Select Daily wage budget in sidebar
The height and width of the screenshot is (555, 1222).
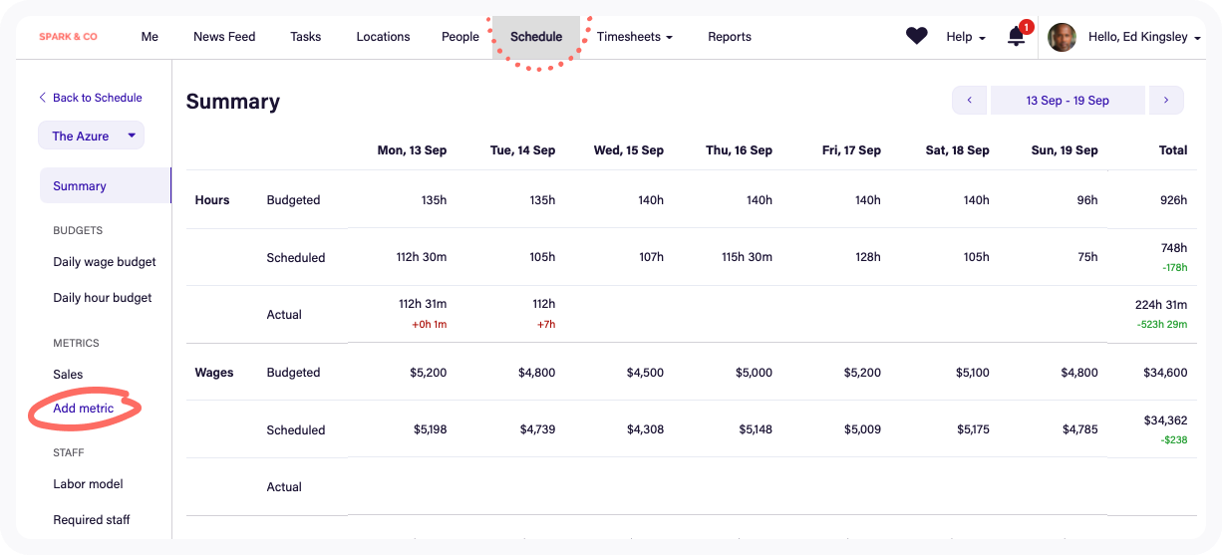[x=105, y=262]
